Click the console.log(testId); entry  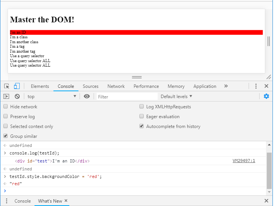click(x=34, y=153)
